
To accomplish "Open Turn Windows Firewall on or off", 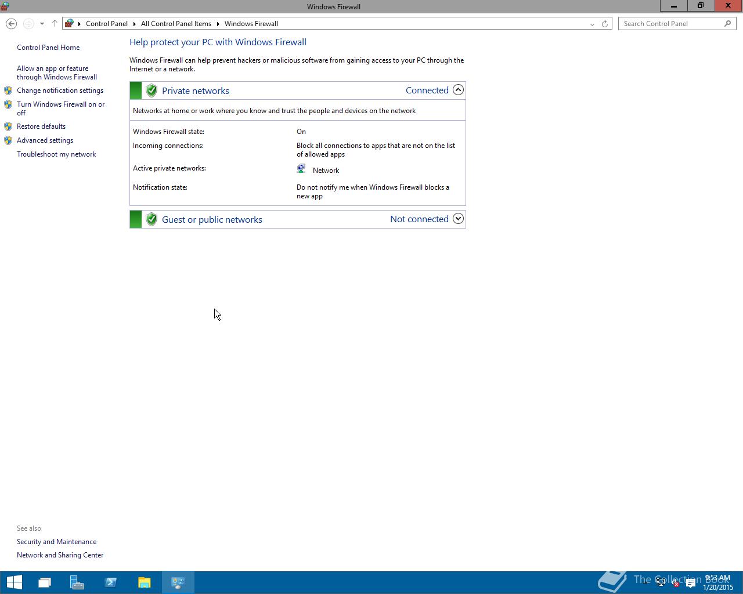I will [60, 108].
